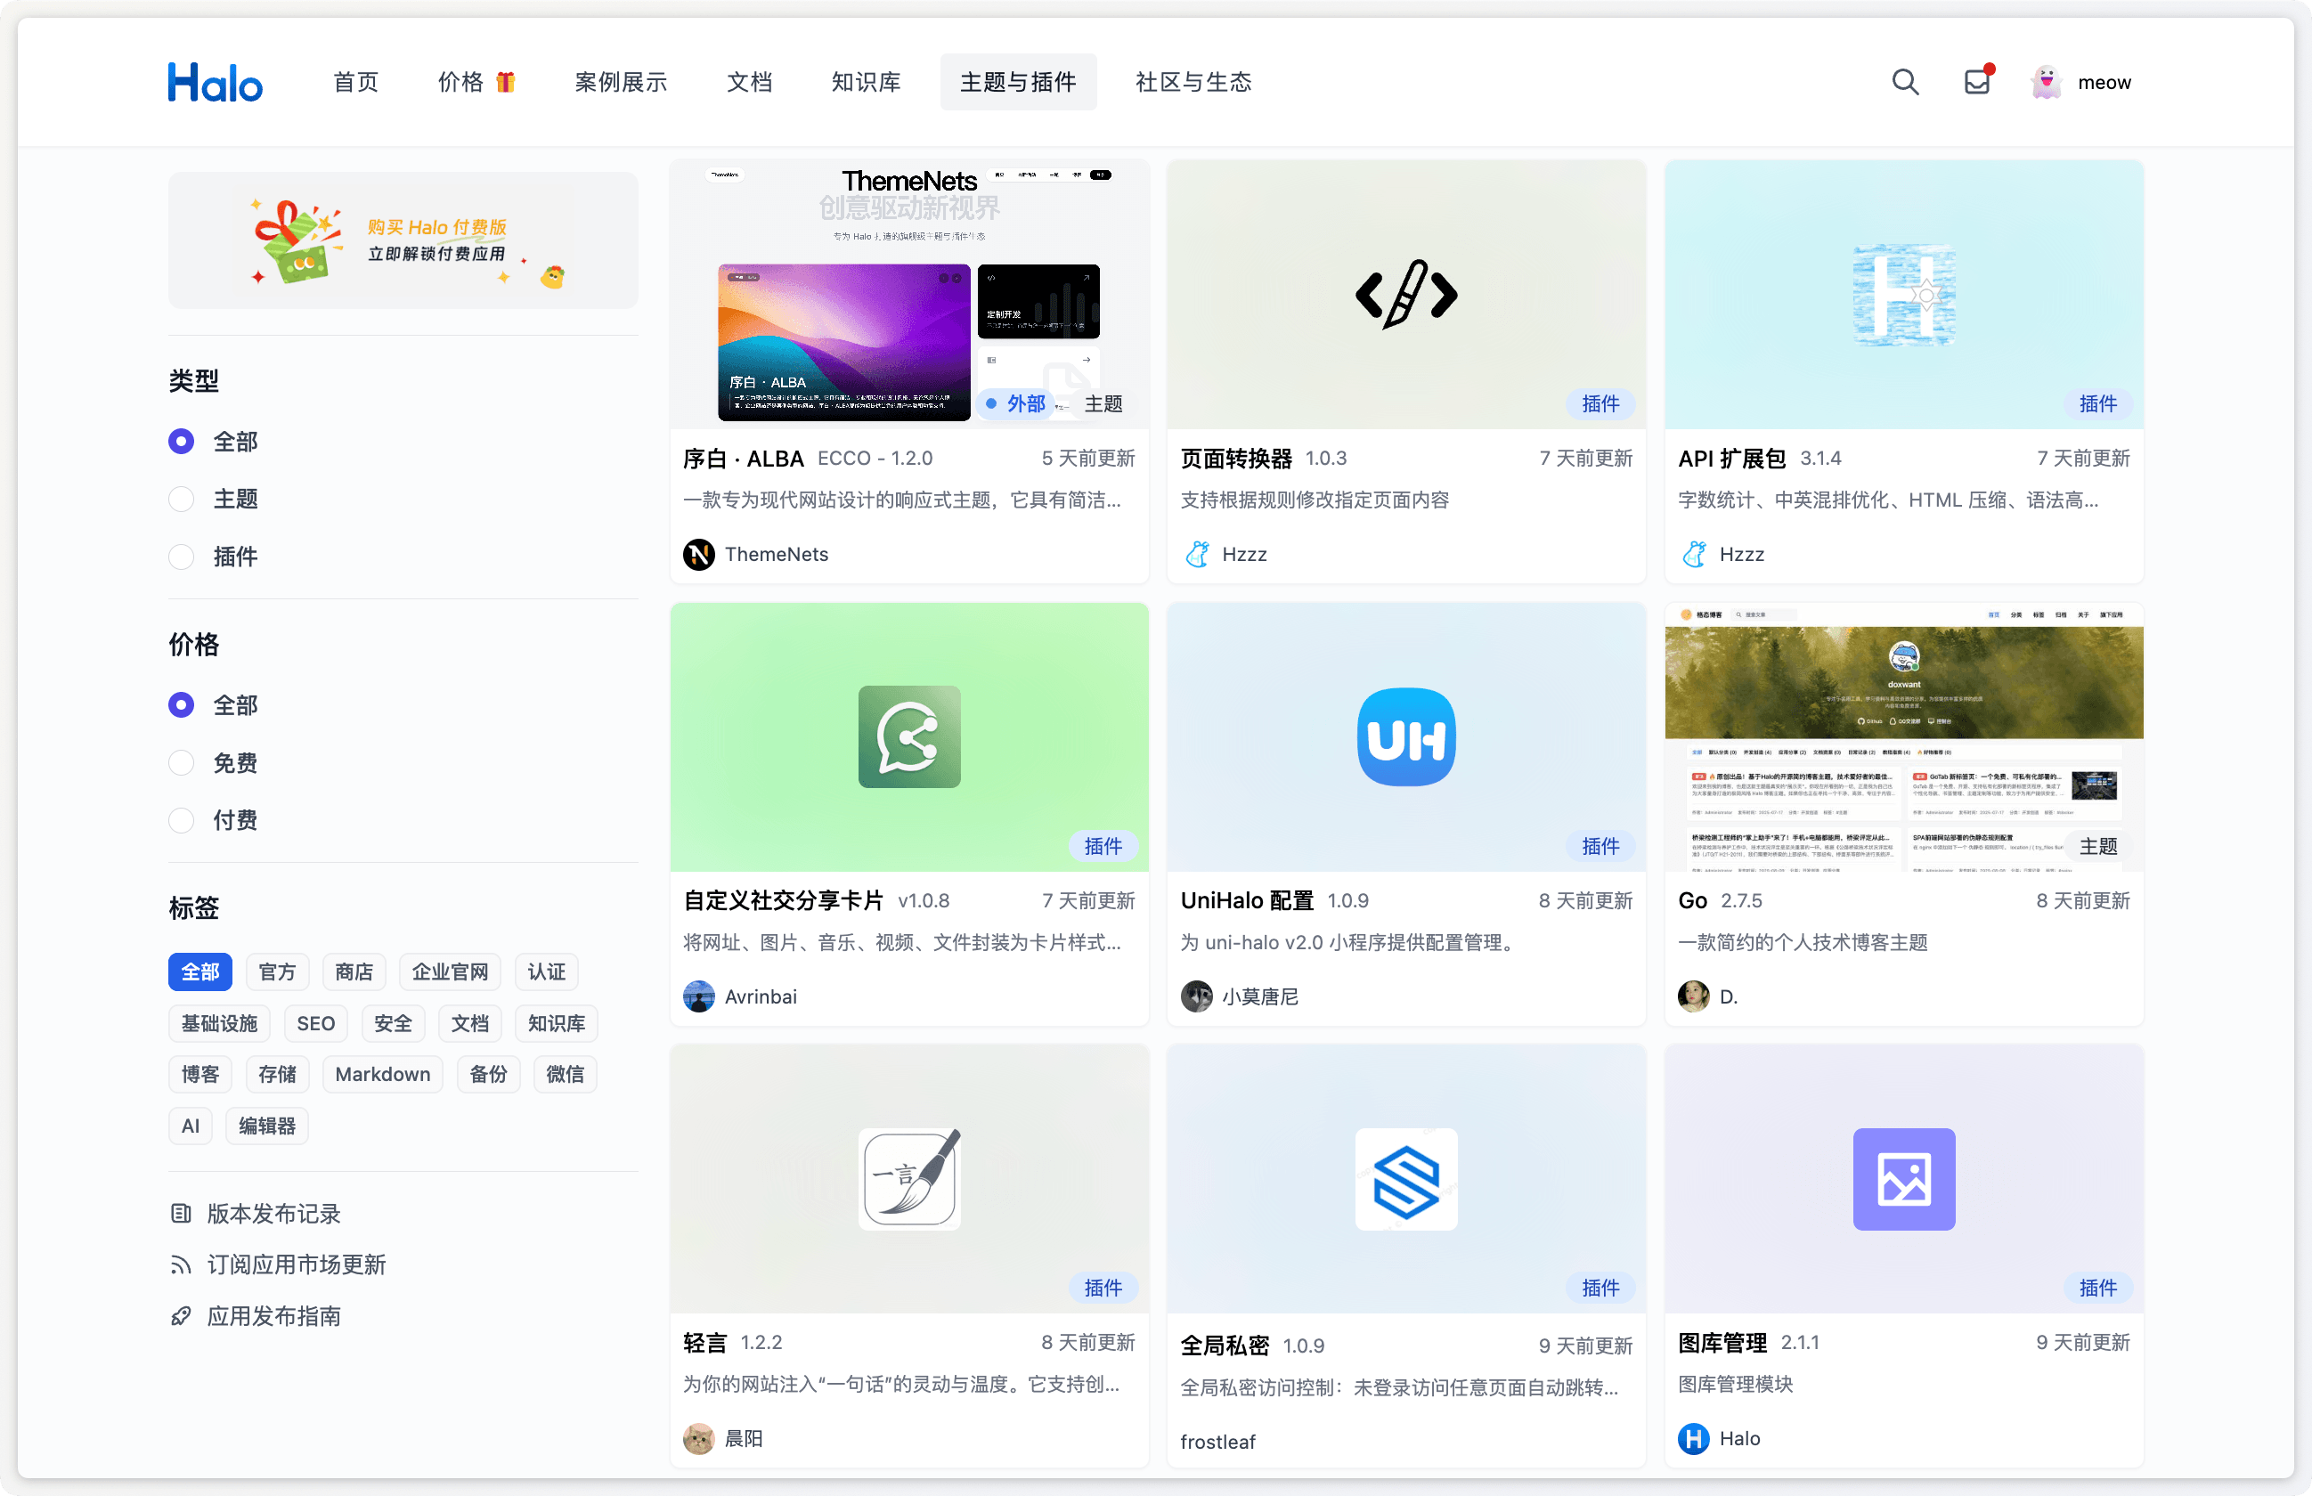This screenshot has width=2312, height=1496.
Task: Open 版本发布记录 link
Action: click(x=274, y=1214)
